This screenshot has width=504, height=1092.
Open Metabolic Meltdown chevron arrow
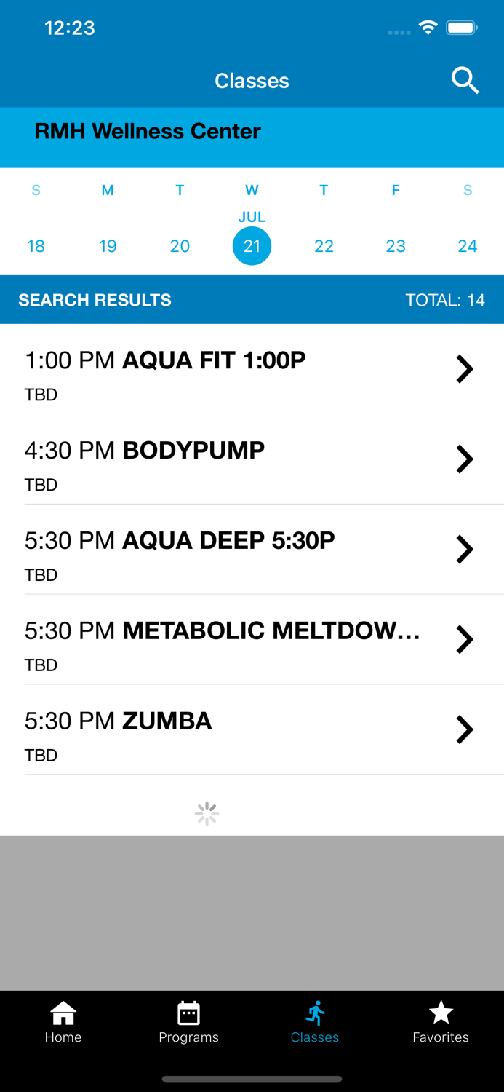point(464,640)
